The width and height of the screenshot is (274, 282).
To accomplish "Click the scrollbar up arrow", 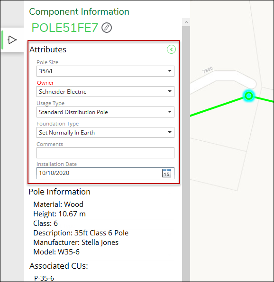I will point(186,22).
